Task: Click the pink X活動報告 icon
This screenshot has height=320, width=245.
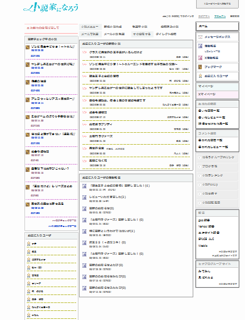Action: (x=201, y=58)
